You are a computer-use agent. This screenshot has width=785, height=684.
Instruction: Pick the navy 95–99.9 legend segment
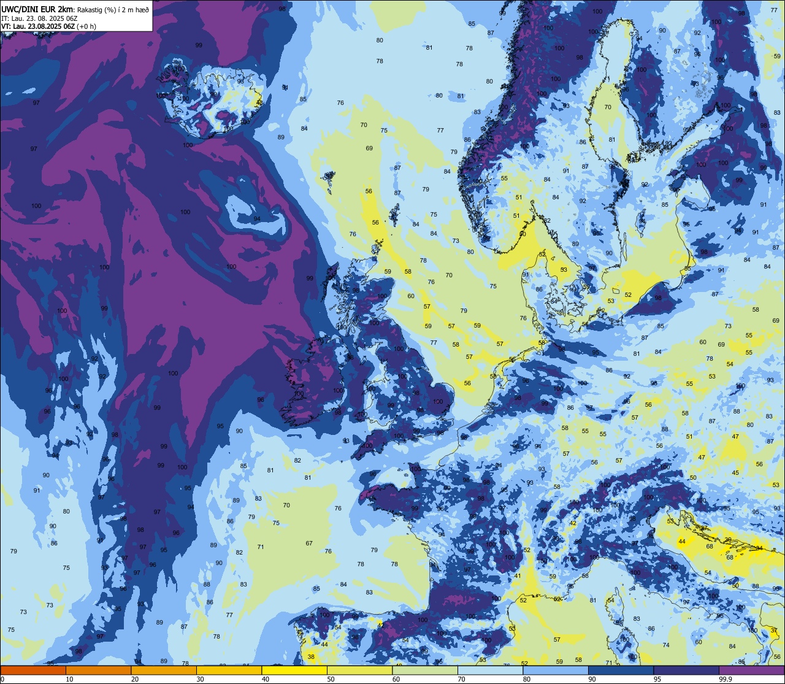pos(686,671)
